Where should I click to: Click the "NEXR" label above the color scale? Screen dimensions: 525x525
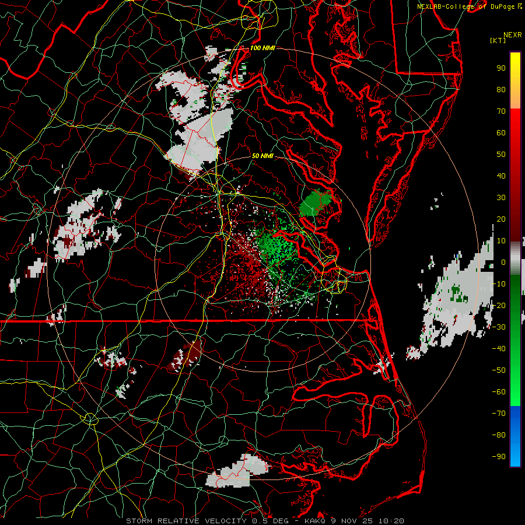coord(513,35)
